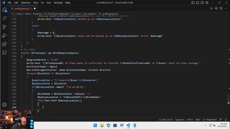Screen dimensions: 230x129
Task: Click Spaces: 4 indentation status item
Action: (180, 120)
